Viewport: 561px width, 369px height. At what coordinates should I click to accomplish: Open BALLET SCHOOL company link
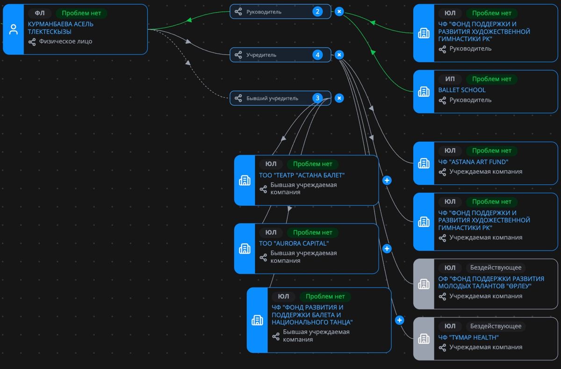(x=462, y=90)
